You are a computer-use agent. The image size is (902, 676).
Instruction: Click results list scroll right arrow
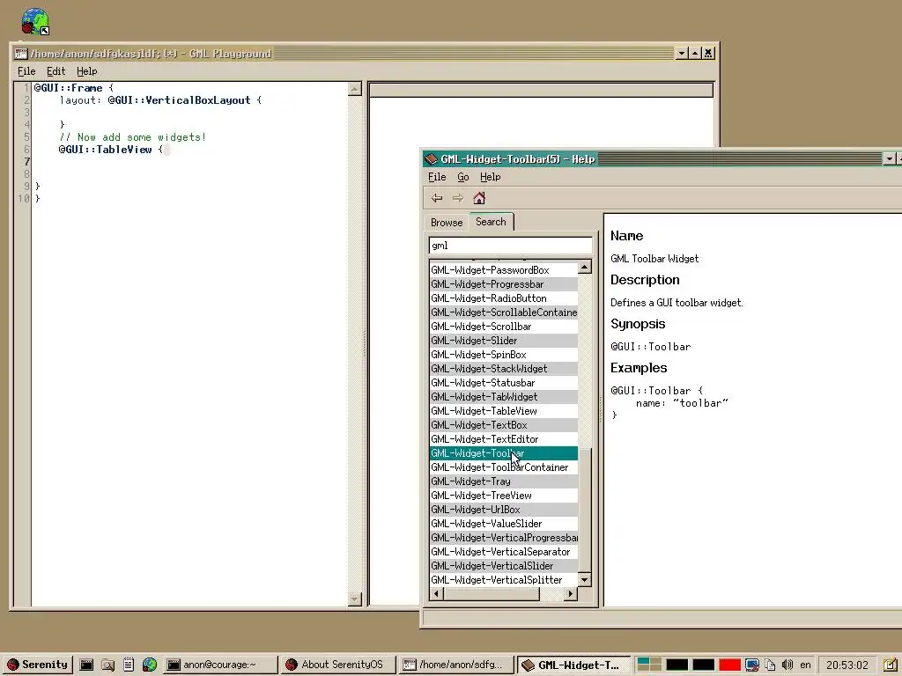pyautogui.click(x=571, y=594)
